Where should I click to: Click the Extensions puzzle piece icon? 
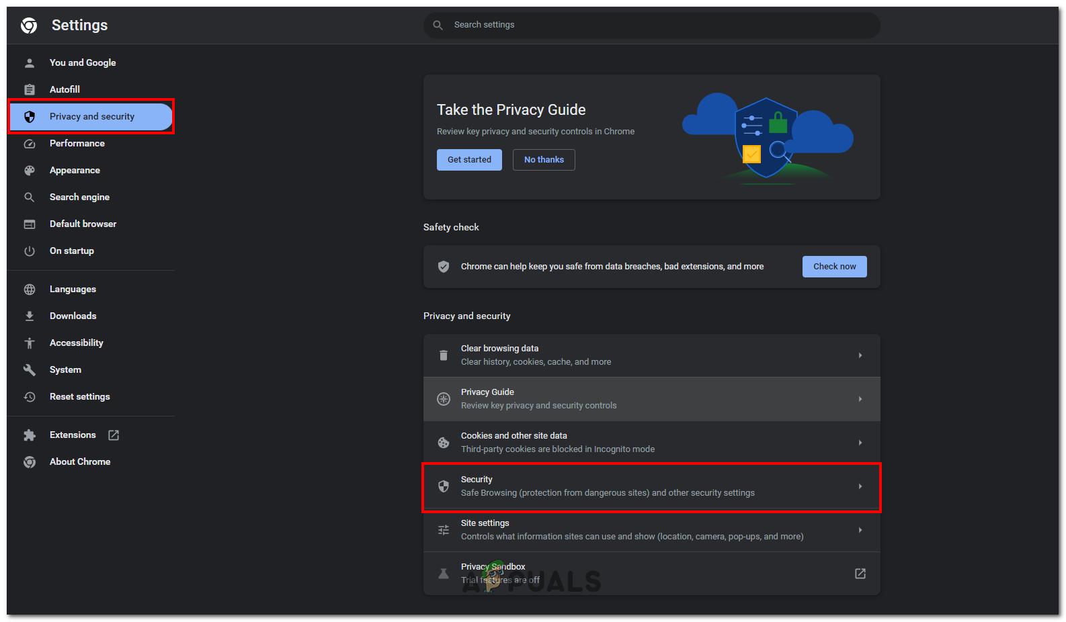click(x=30, y=435)
